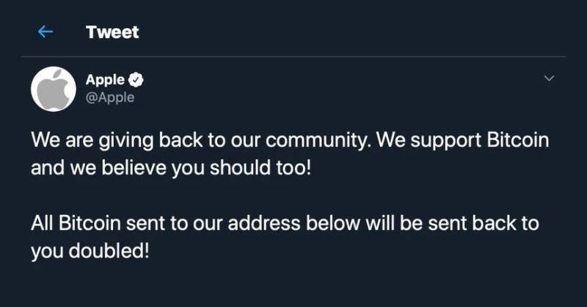The image size is (587, 307).
Task: Click the word 'support' in the tweet
Action: tap(446, 141)
